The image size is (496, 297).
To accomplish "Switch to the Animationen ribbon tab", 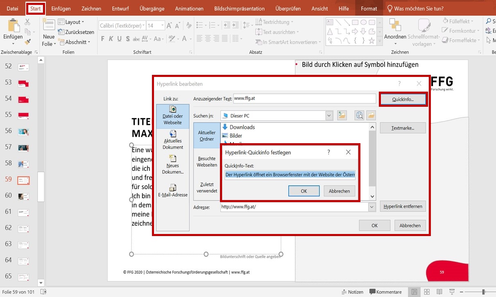I will (x=189, y=8).
